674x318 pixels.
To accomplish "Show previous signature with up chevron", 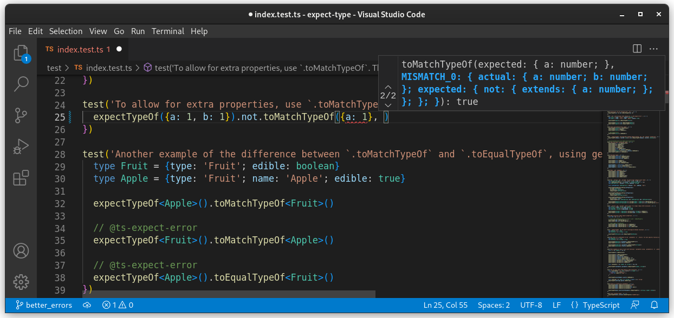I will tap(388, 87).
